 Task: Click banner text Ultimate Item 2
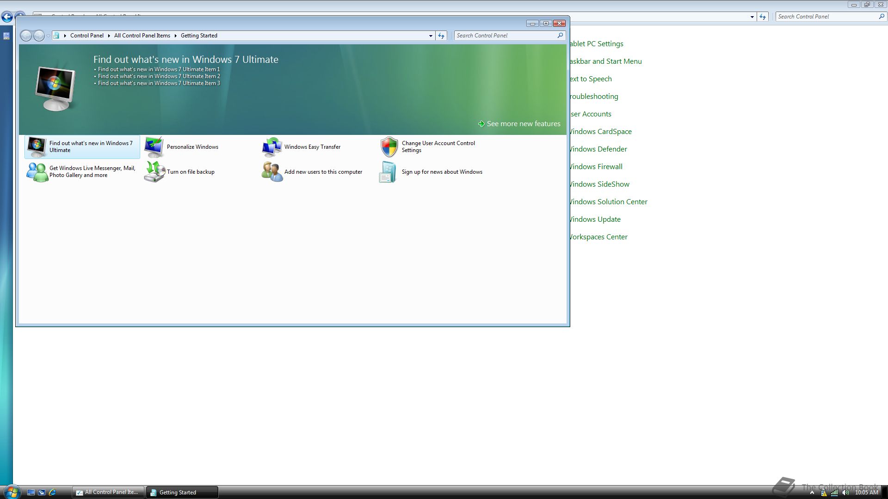(159, 76)
